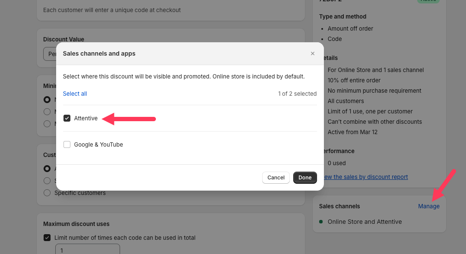
Task: Click the "Google & YouTube" label text
Action: (99, 144)
